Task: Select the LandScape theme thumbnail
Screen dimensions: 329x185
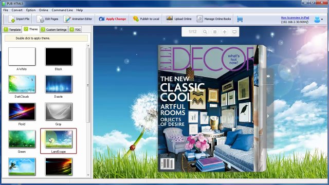Action: [x=59, y=139]
